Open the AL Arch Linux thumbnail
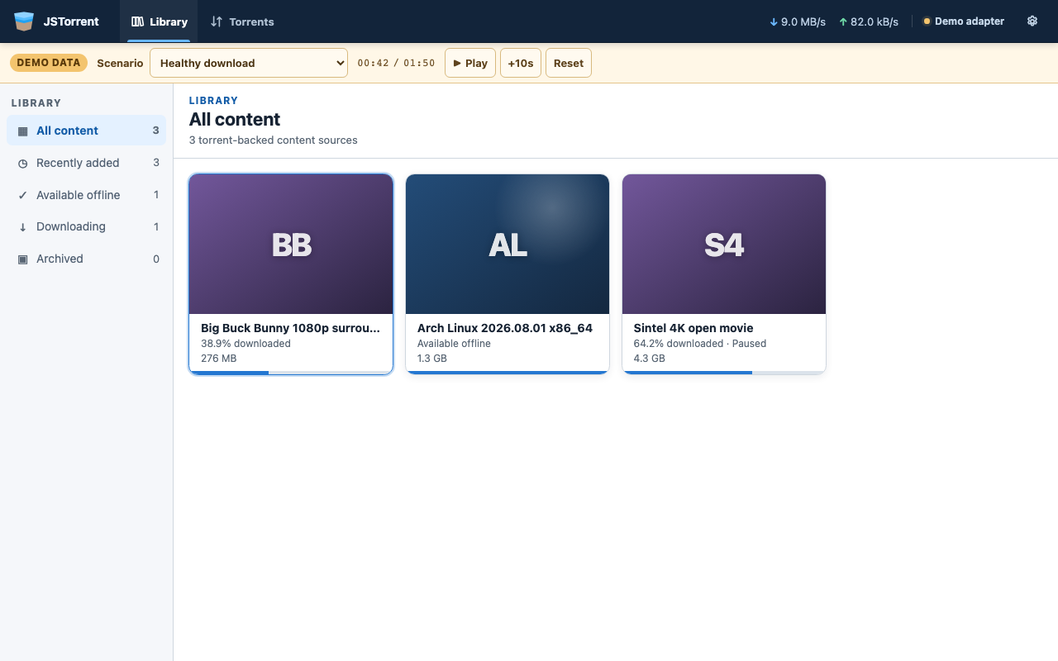Screen dimensions: 1058x661 click(508, 245)
